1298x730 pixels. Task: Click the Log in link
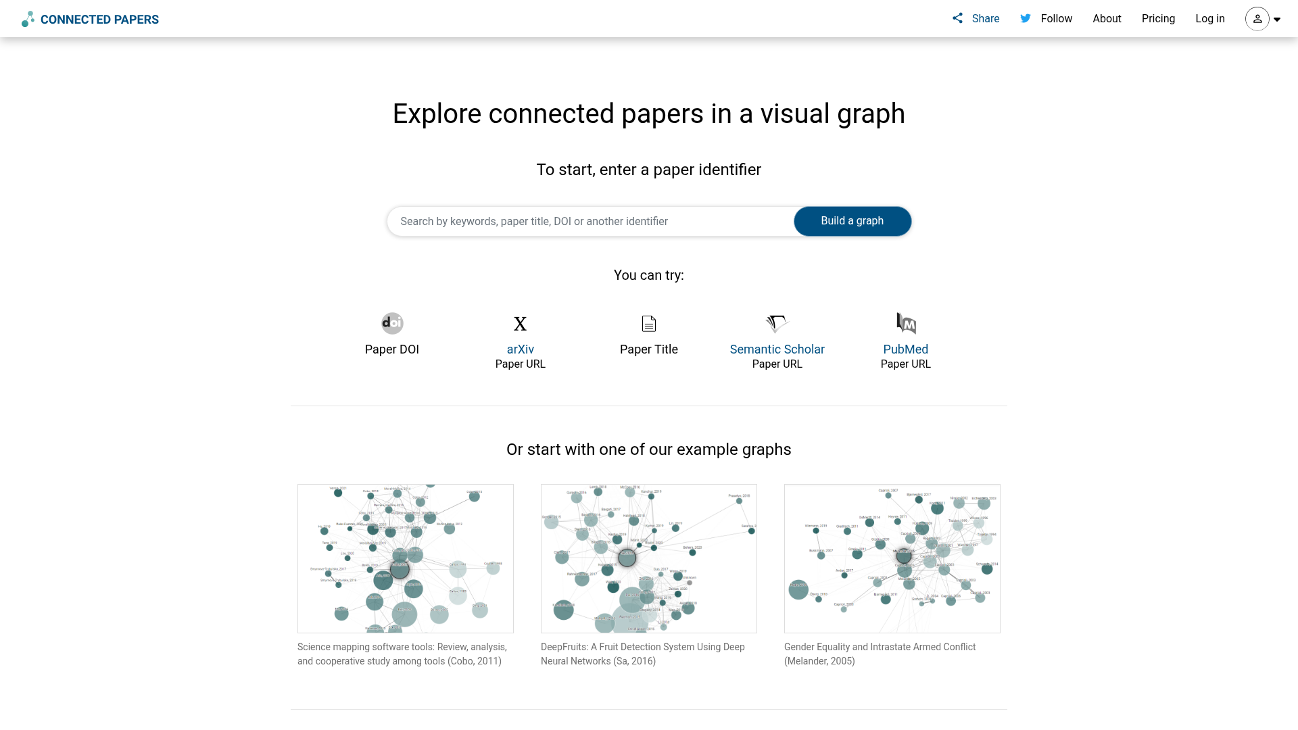coord(1210,18)
